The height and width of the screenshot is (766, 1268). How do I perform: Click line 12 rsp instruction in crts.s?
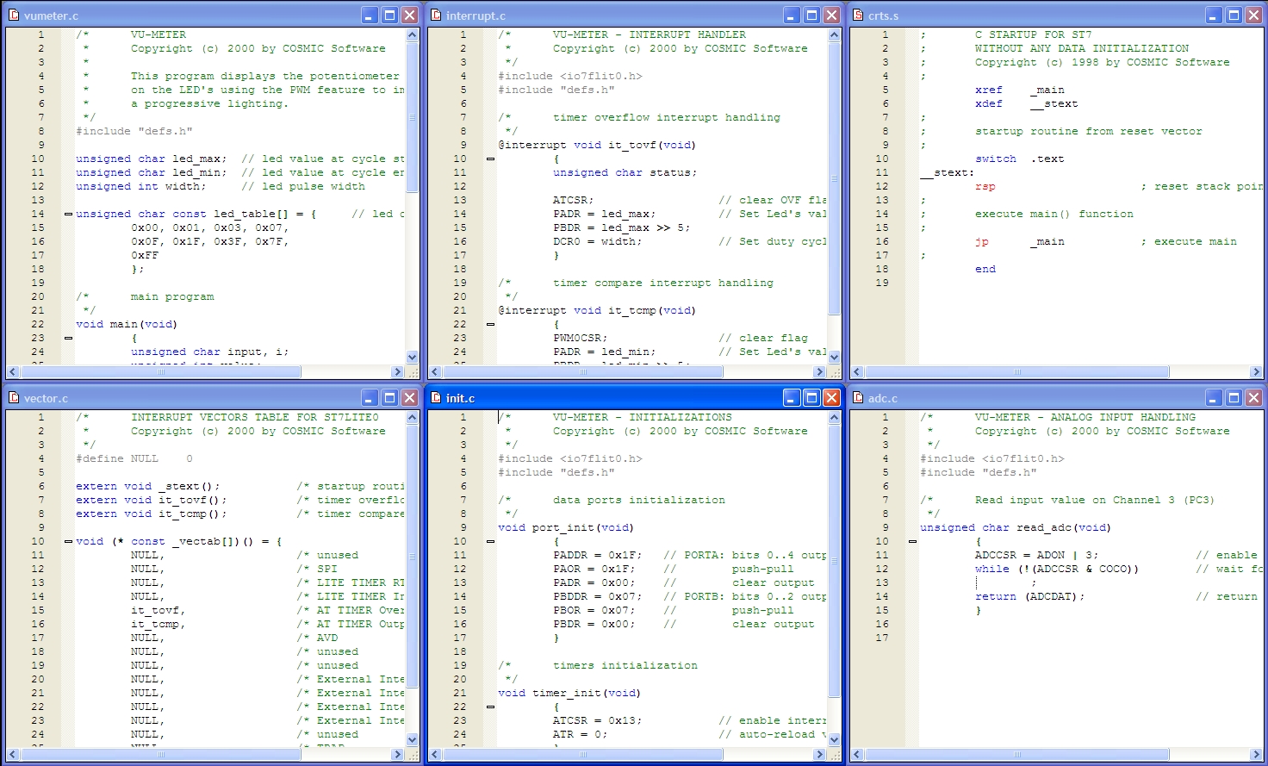point(985,186)
